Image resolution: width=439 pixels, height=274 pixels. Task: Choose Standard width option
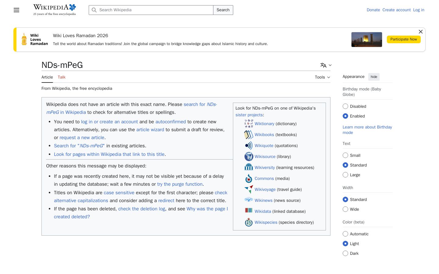tap(345, 199)
